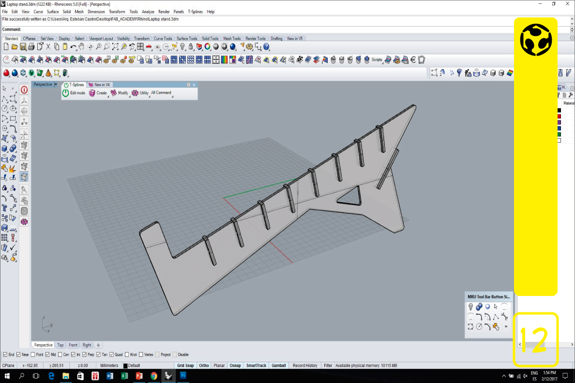Image resolution: width=575 pixels, height=383 pixels.
Task: Click the red layer color swatch
Action: [559, 116]
